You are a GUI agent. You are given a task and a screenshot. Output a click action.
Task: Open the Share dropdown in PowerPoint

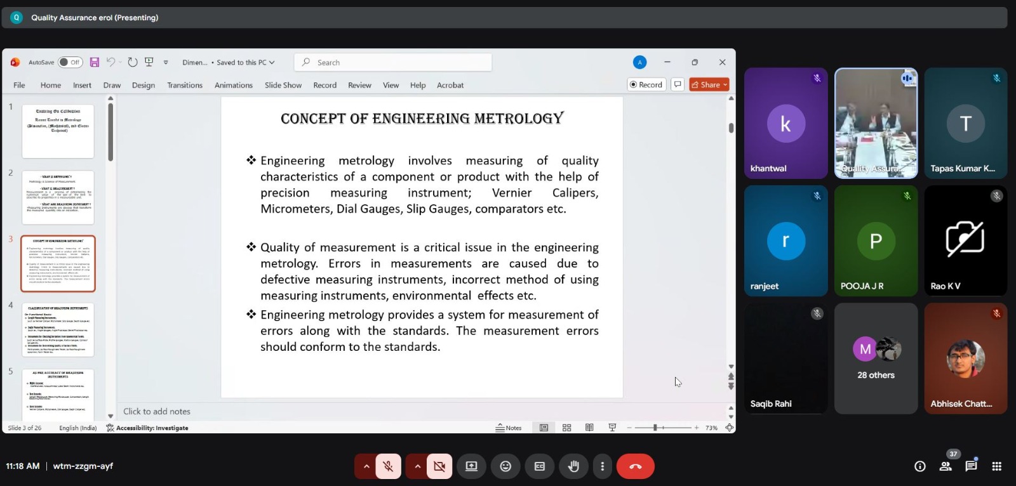709,84
